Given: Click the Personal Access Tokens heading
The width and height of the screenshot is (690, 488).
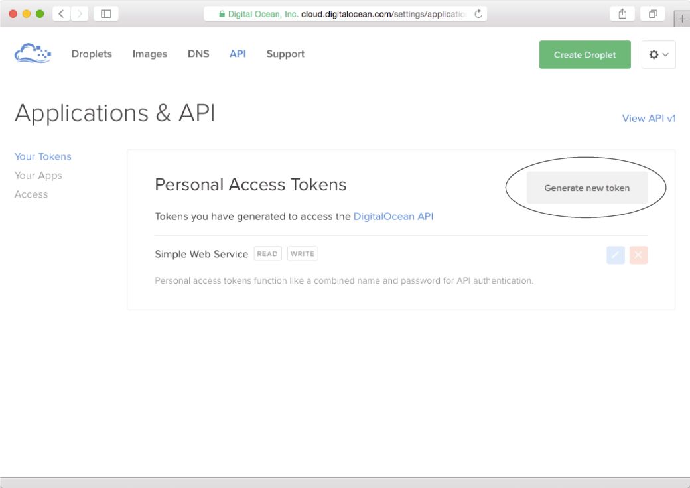Looking at the screenshot, I should 250,184.
